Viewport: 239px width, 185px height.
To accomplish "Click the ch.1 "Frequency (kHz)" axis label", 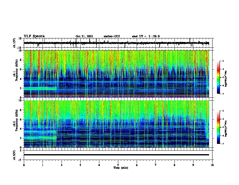I will coord(17,70).
